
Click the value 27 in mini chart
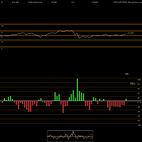pyautogui.click(x=91, y=138)
